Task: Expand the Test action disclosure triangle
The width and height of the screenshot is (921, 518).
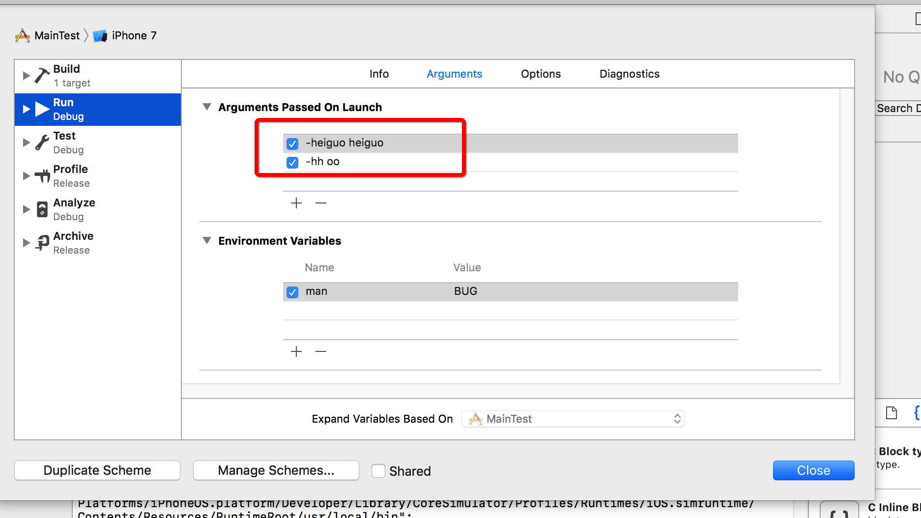Action: 27,143
